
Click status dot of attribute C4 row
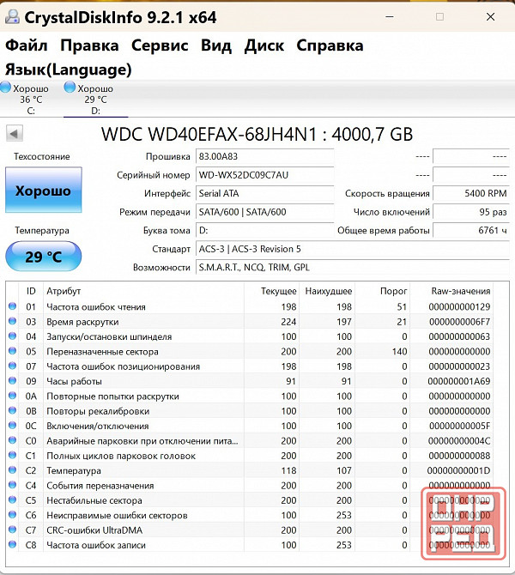pos(13,485)
